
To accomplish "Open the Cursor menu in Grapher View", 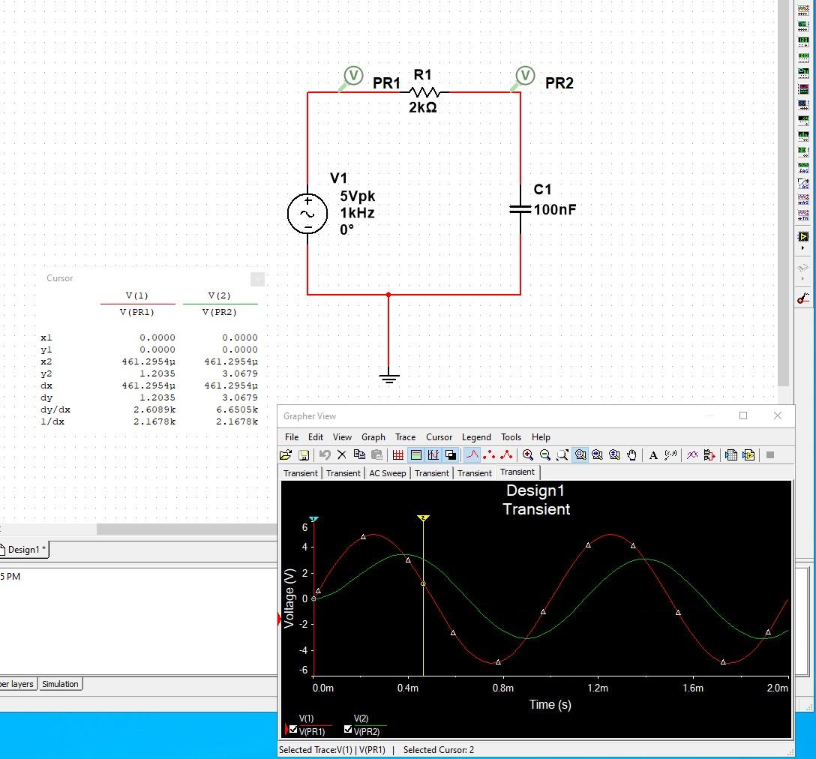I will 439,437.
